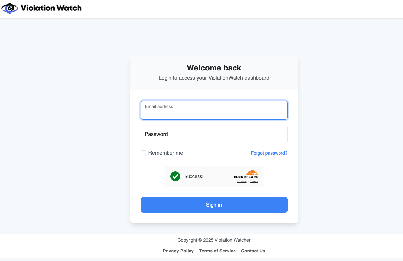
Task: Open the Privacy Policy footer link
Action: pos(178,251)
